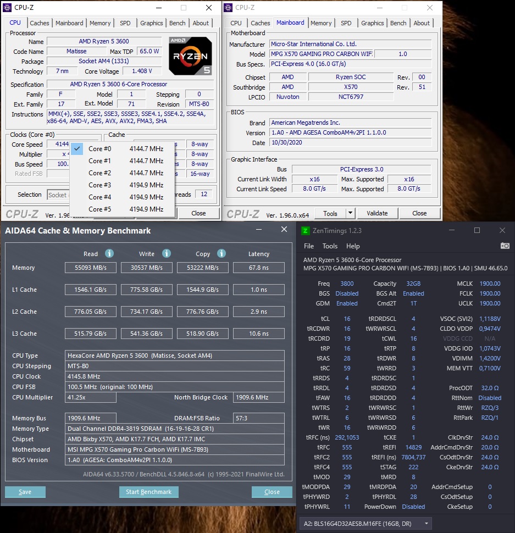This screenshot has height=533, width=515.
Task: Click the Tools button in right CPU-Z
Action: point(330,213)
